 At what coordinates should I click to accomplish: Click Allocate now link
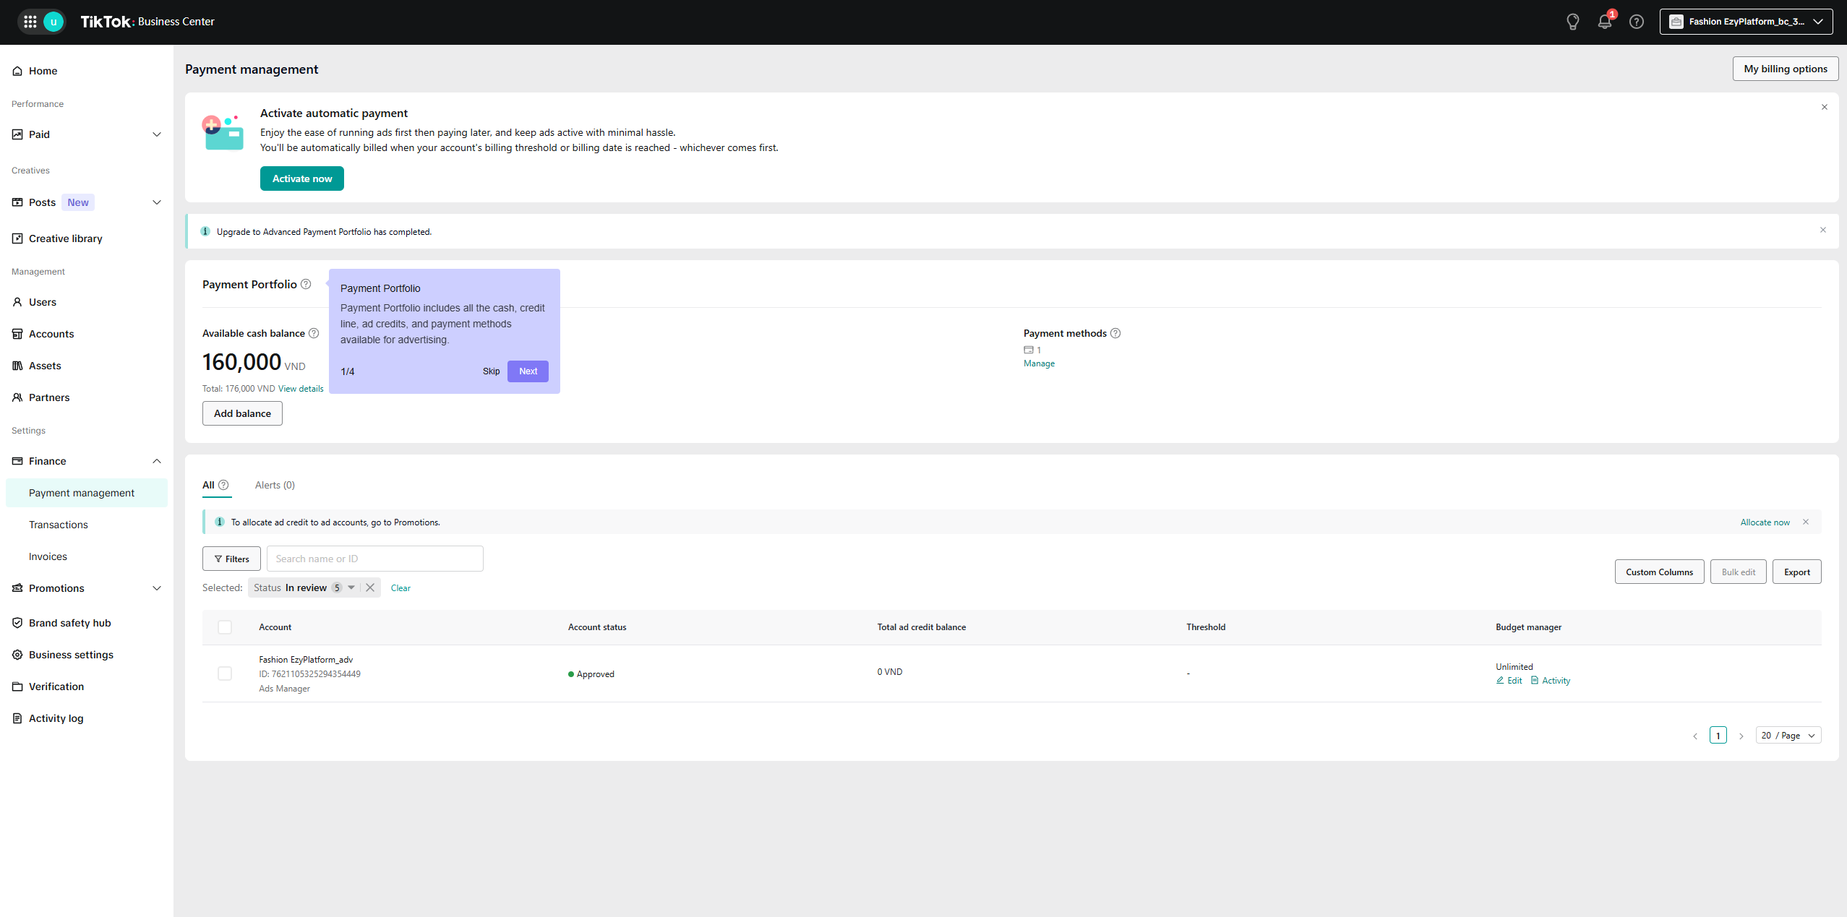click(1765, 522)
